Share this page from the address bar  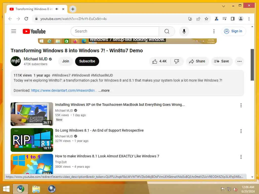click(x=198, y=19)
